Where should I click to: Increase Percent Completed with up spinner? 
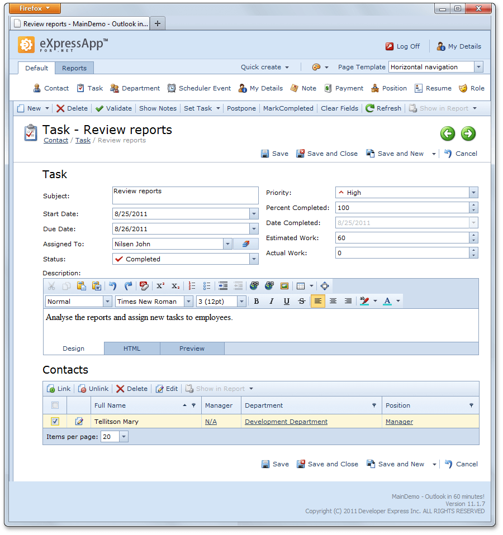(473, 205)
